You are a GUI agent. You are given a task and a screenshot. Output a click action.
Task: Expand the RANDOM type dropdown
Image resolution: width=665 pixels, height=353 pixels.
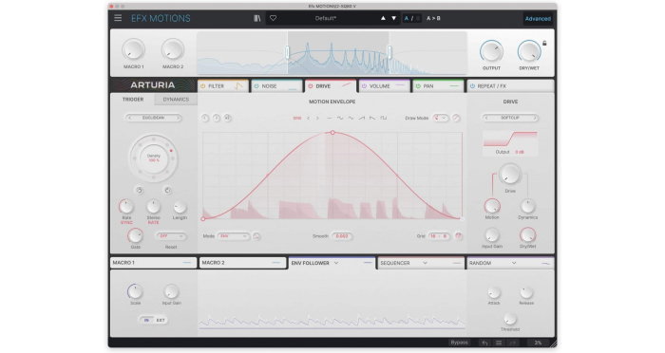514,263
